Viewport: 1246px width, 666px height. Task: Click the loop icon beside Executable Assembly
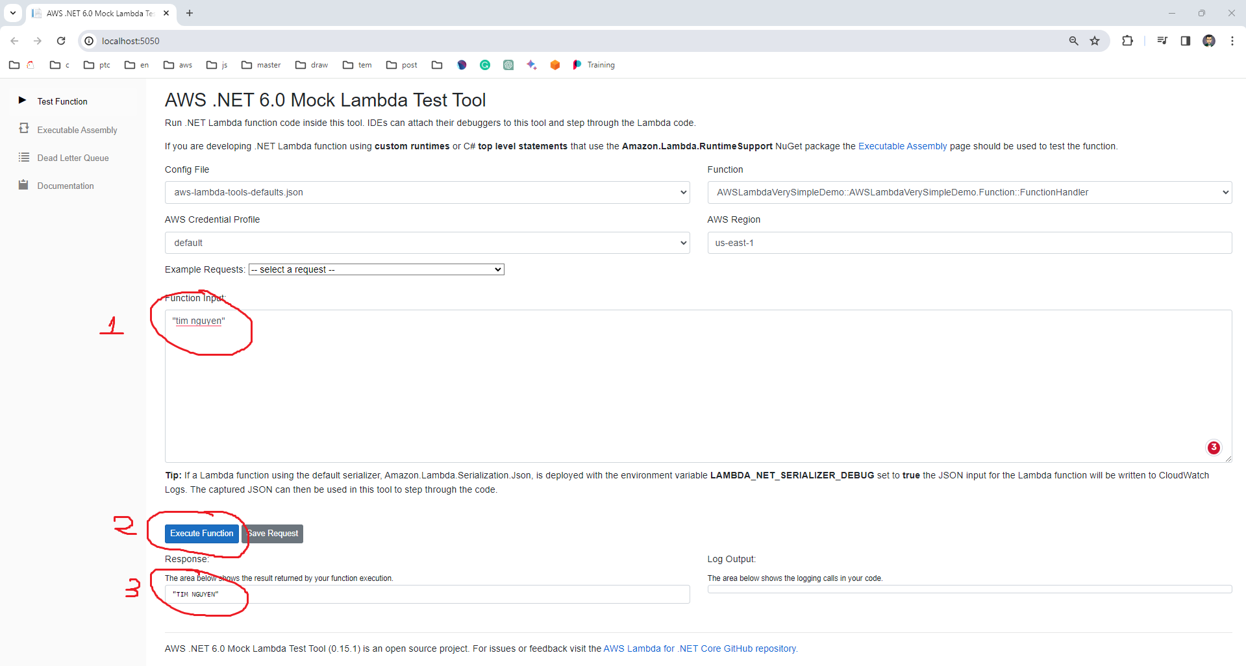click(24, 128)
